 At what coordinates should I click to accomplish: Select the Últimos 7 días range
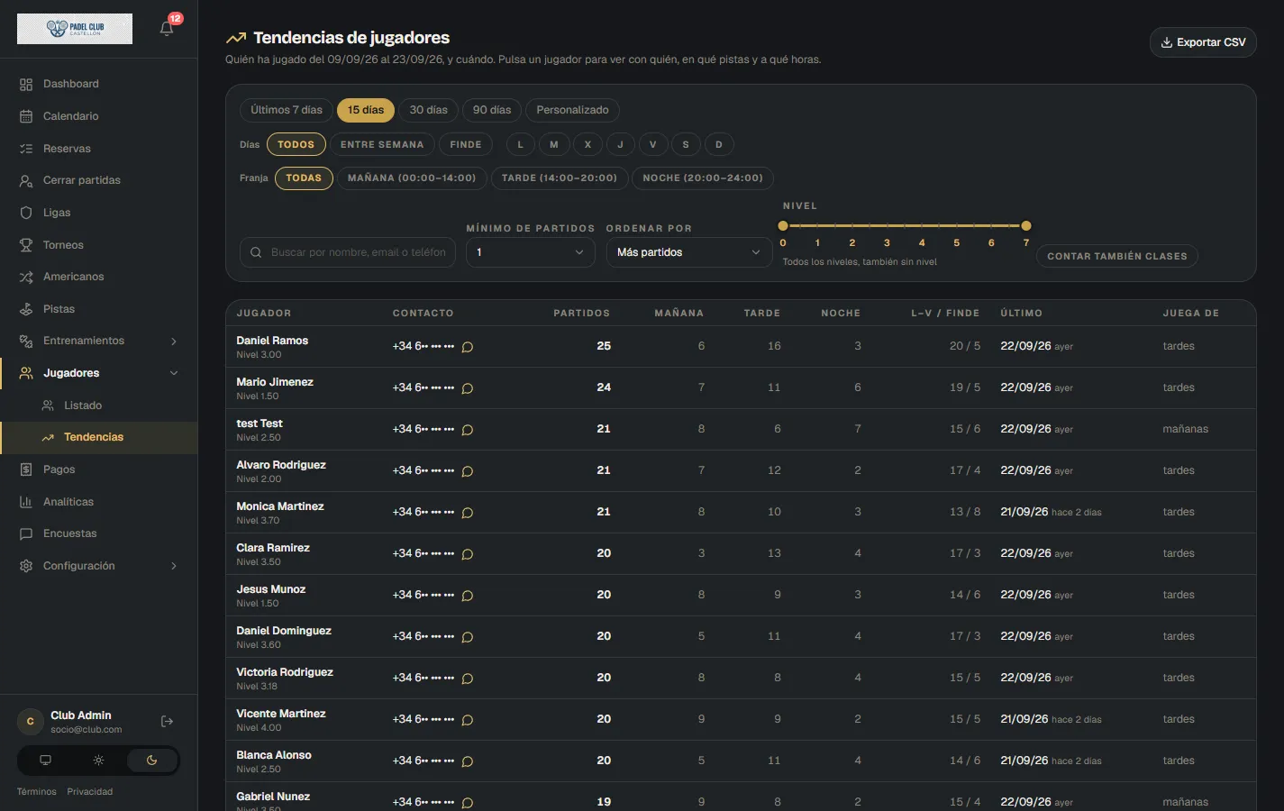coord(287,110)
